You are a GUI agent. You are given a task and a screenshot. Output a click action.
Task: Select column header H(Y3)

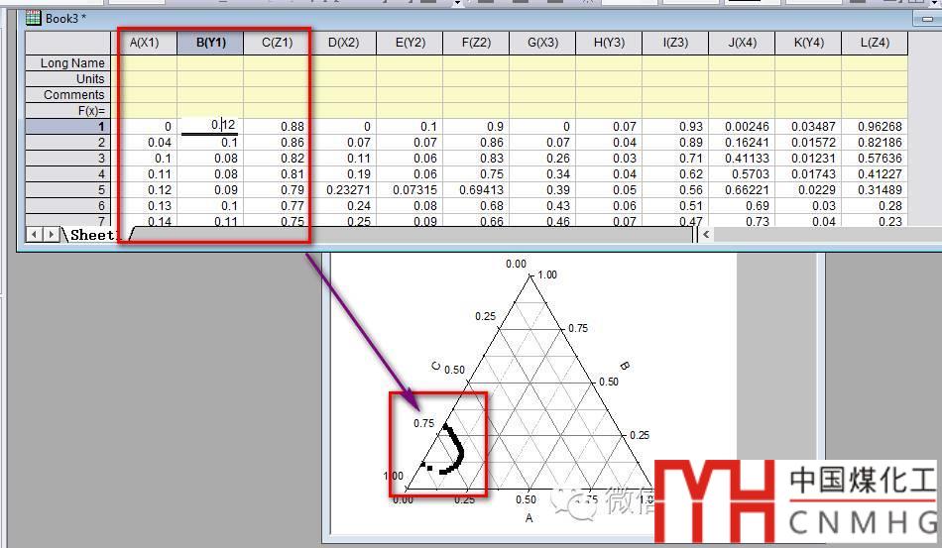pos(609,43)
